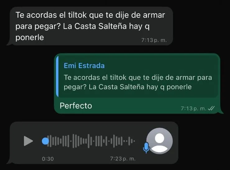Viewport: 230px width, 170px height.
Task: Select the first received gray message bubble
Action: tap(90, 26)
